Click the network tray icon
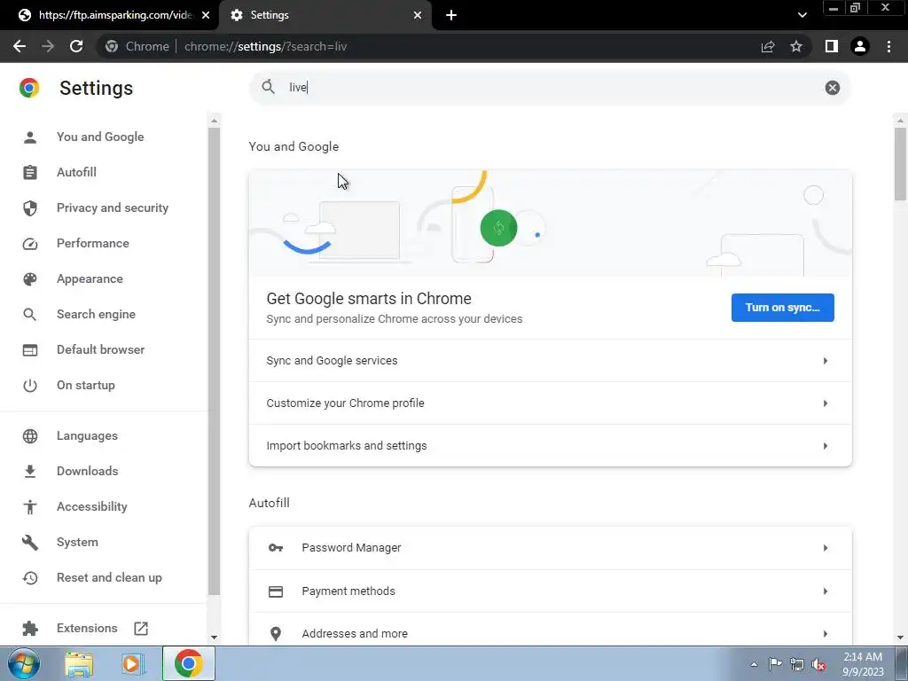Screen dimensions: 908x681 (x=797, y=664)
